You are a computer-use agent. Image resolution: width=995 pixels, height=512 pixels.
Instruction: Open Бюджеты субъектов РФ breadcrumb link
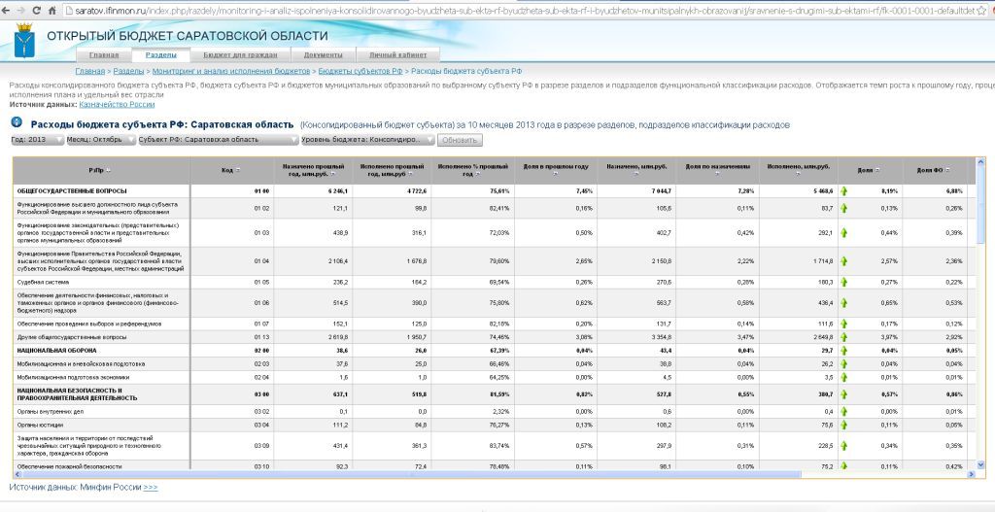(360, 71)
